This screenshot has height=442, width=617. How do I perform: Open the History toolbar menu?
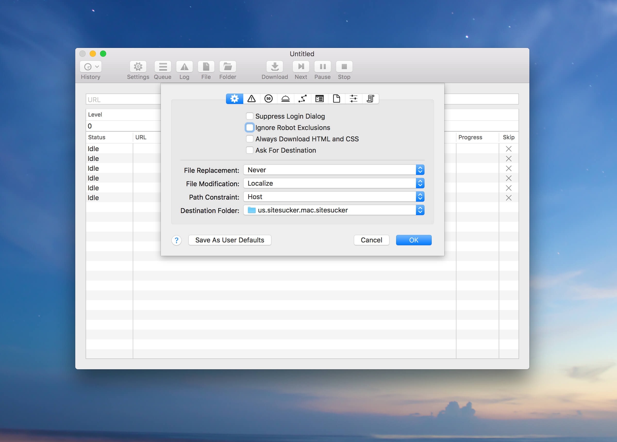click(91, 67)
